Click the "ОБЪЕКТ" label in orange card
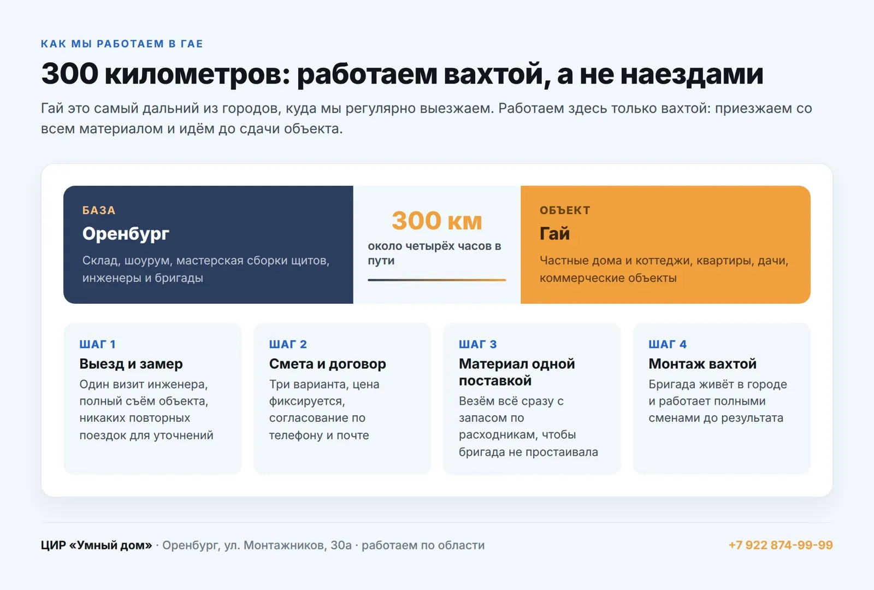Image resolution: width=874 pixels, height=590 pixels. (565, 210)
